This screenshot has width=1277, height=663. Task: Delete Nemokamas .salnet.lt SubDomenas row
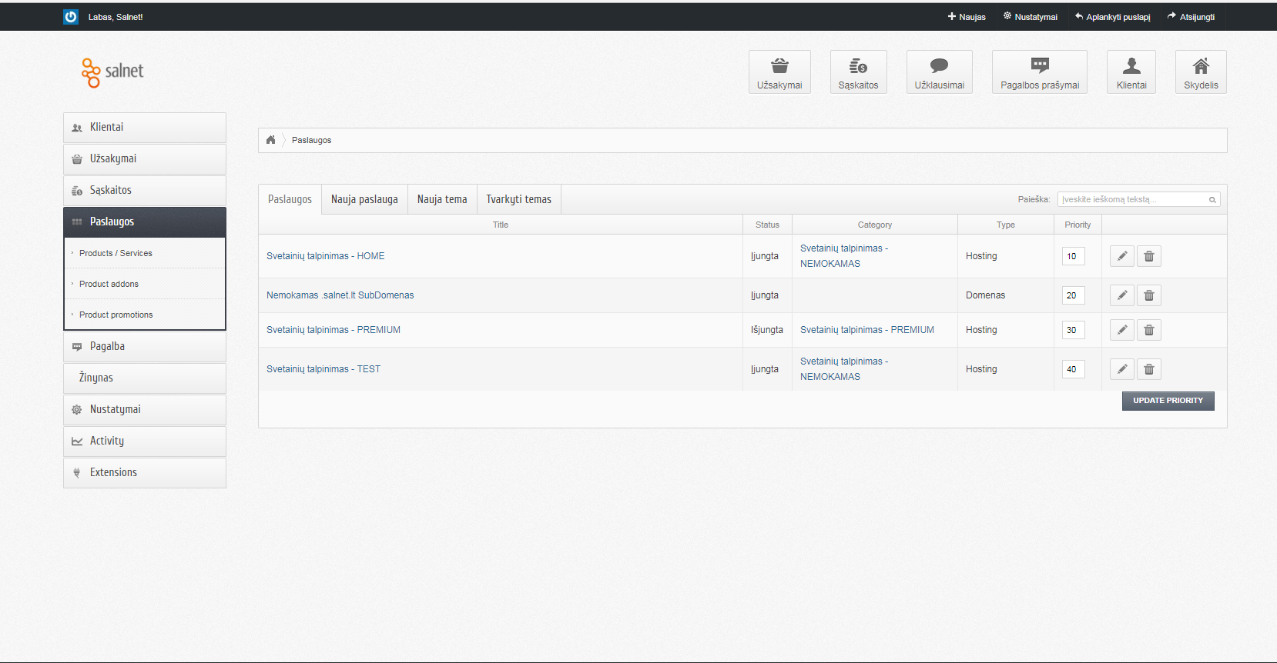point(1149,295)
